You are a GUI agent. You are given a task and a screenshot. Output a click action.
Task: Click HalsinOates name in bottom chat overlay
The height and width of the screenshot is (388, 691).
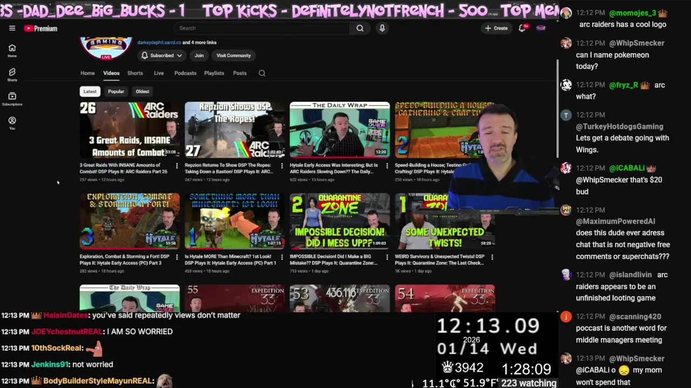[x=66, y=315]
